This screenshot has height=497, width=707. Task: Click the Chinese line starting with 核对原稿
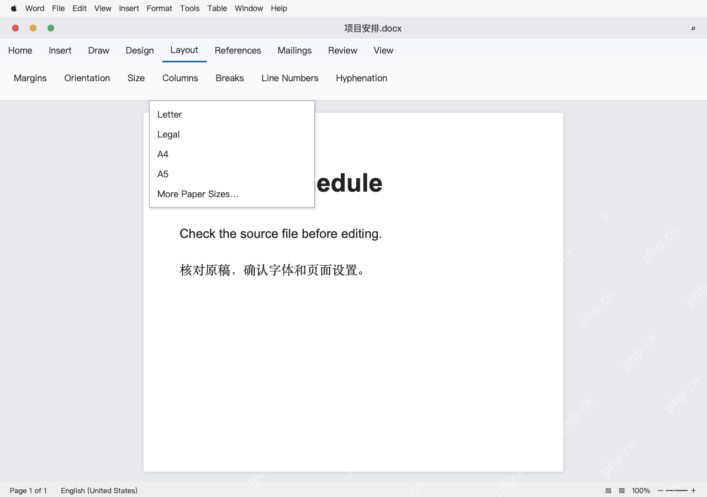(x=272, y=270)
